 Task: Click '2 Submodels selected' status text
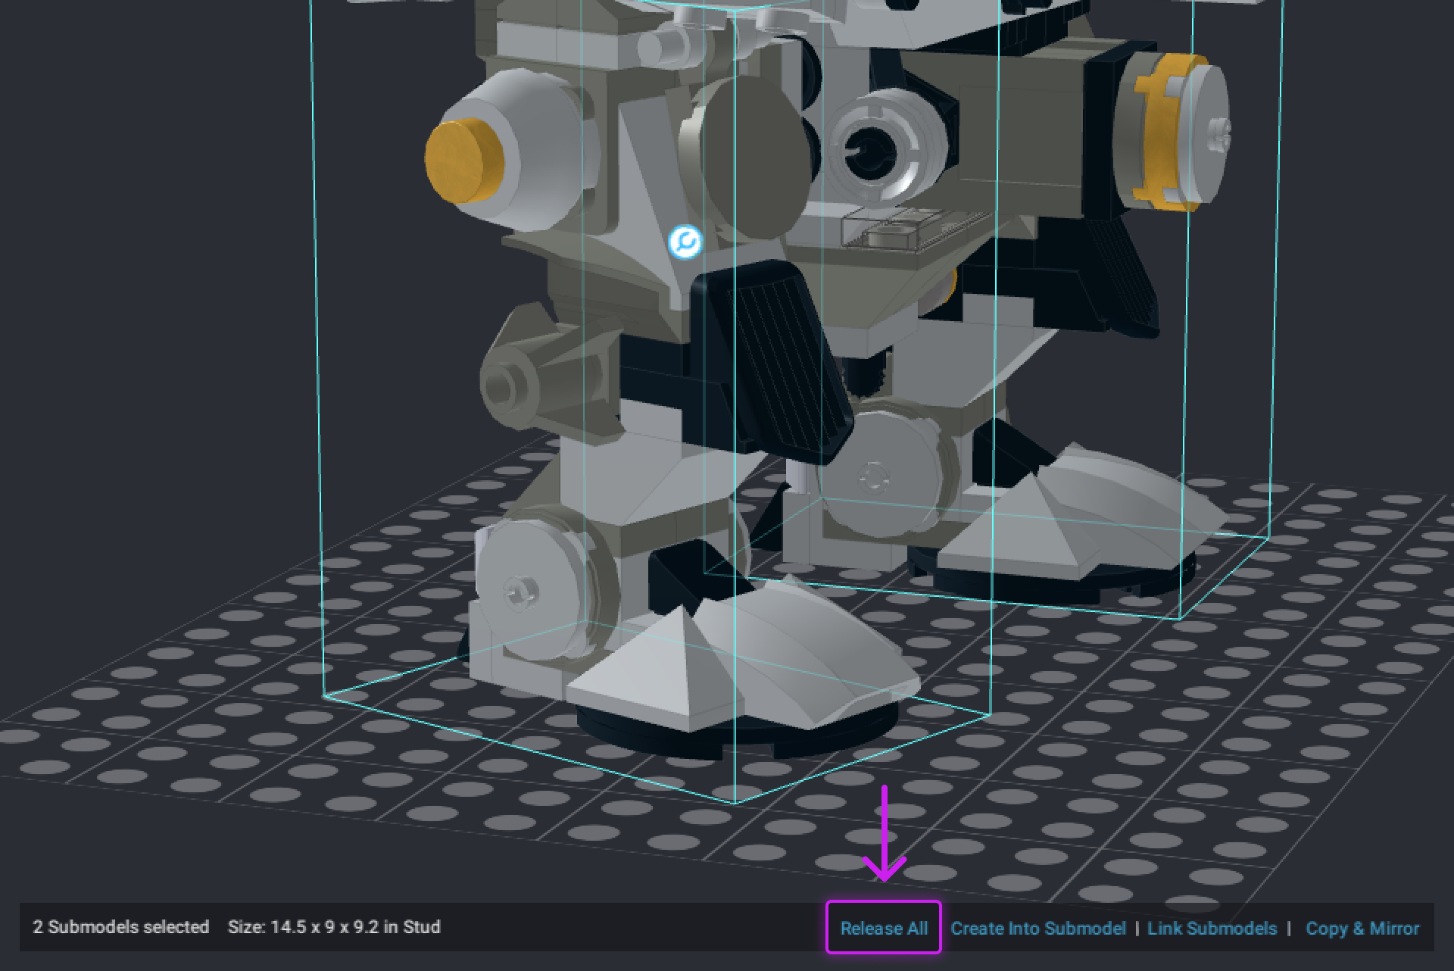(x=121, y=927)
